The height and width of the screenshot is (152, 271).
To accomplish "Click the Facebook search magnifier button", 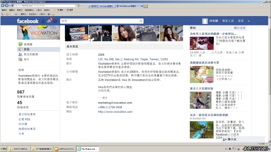I will click(x=141, y=21).
